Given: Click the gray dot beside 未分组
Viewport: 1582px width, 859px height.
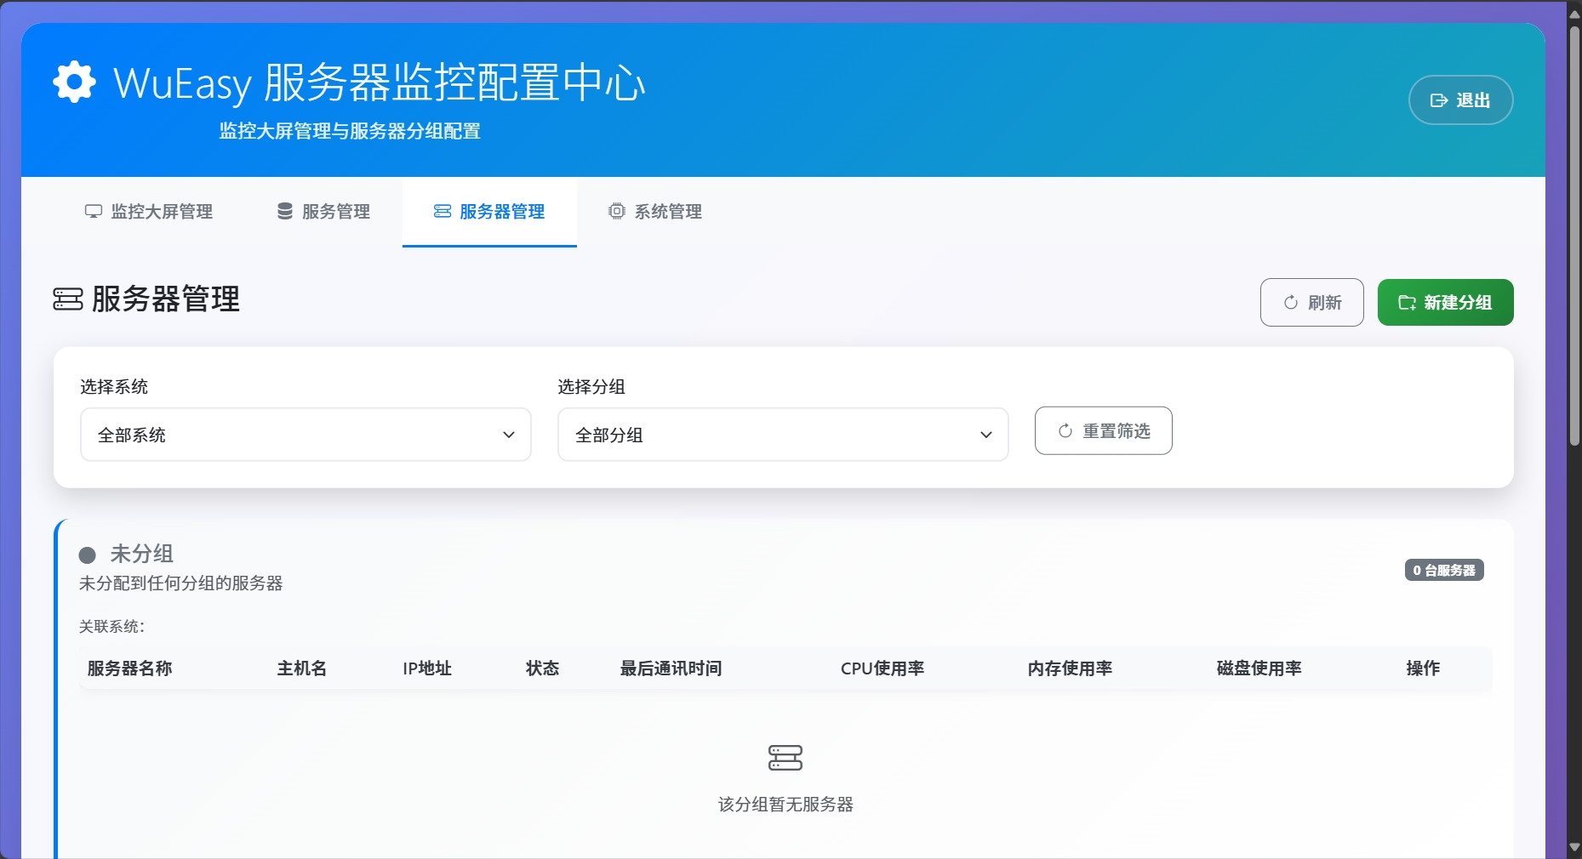Looking at the screenshot, I should tap(88, 555).
